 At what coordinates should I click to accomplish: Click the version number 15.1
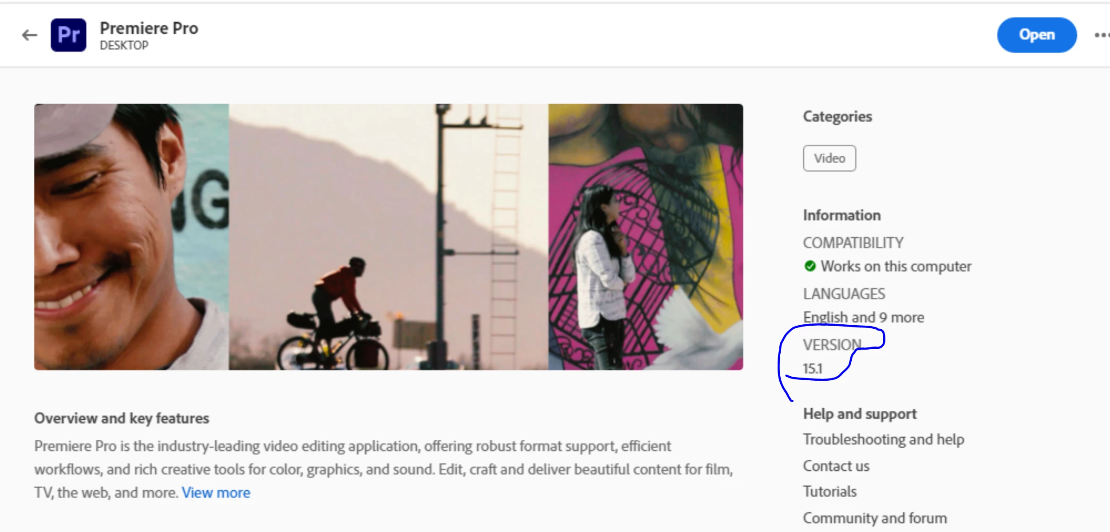(x=813, y=369)
